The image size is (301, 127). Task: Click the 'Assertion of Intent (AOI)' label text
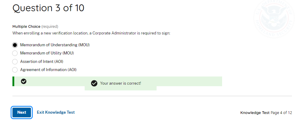(x=42, y=62)
